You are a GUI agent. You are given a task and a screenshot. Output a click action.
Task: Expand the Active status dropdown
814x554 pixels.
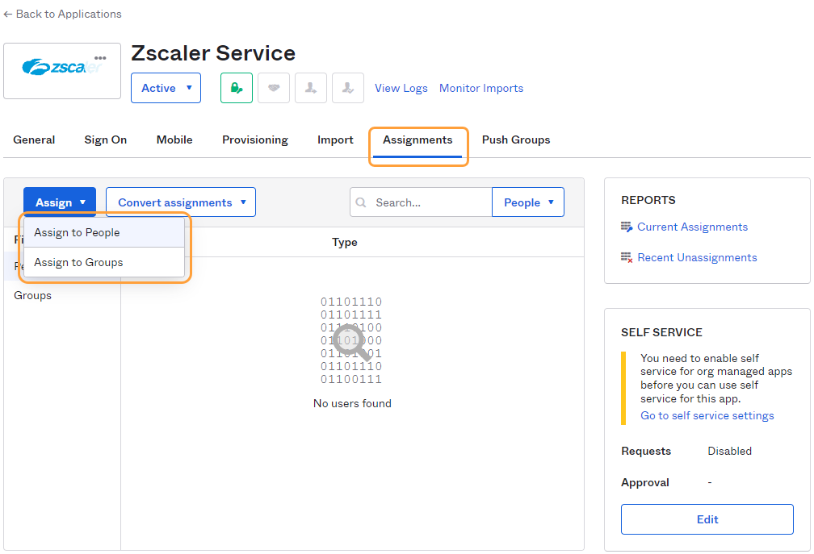[x=166, y=88]
